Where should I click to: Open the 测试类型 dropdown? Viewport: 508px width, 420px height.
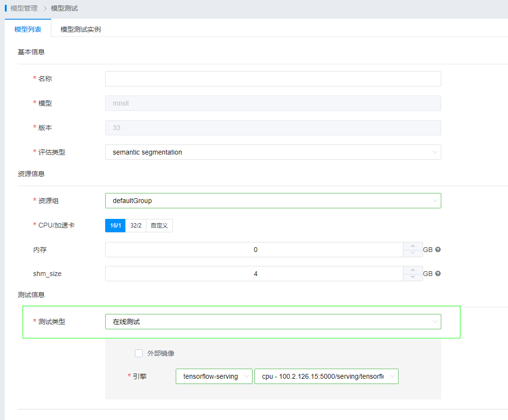pyautogui.click(x=273, y=322)
